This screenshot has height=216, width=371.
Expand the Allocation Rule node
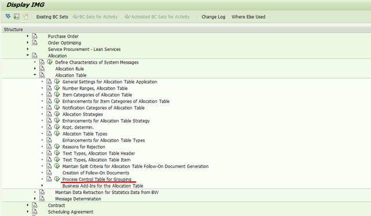point(35,68)
